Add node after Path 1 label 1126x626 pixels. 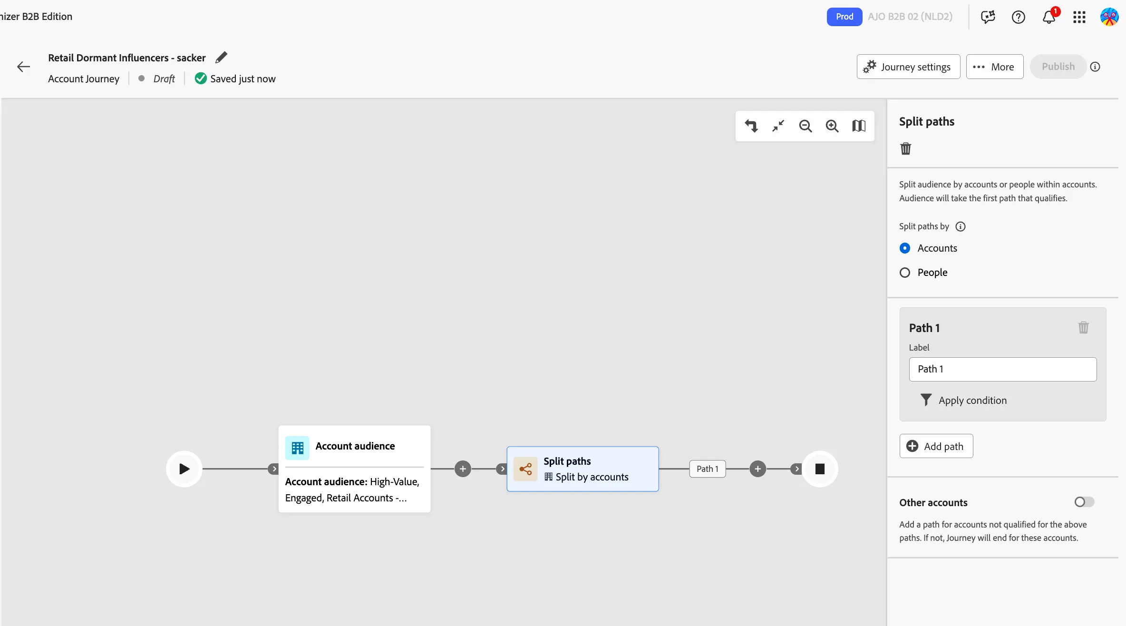758,469
